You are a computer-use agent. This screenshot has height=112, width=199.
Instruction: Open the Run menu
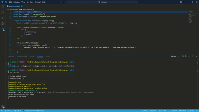click(x=32, y=2)
